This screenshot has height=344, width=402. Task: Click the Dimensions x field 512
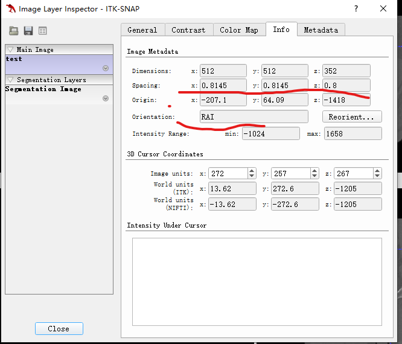coord(223,71)
